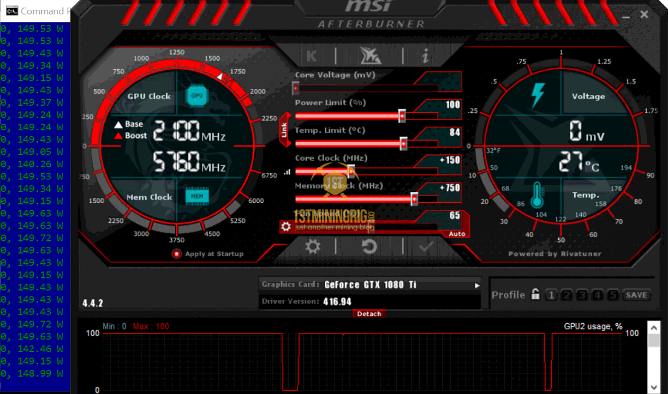Open the core clock curve bars icon

(287, 172)
